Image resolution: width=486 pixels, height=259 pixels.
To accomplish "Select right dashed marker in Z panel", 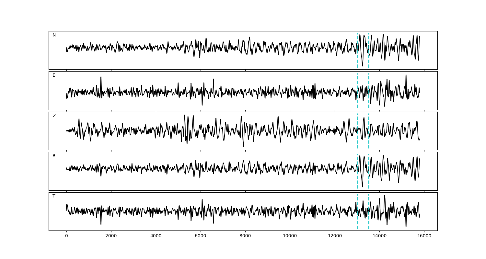I will (369, 139).
